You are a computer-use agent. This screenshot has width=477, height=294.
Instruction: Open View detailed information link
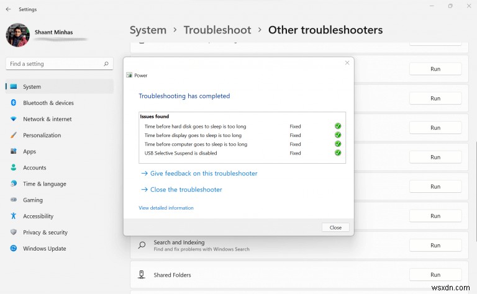point(166,208)
